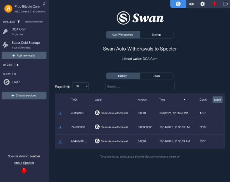The height and width of the screenshot is (182, 230).
Task: Open the About Specter link
Action: 24,163
